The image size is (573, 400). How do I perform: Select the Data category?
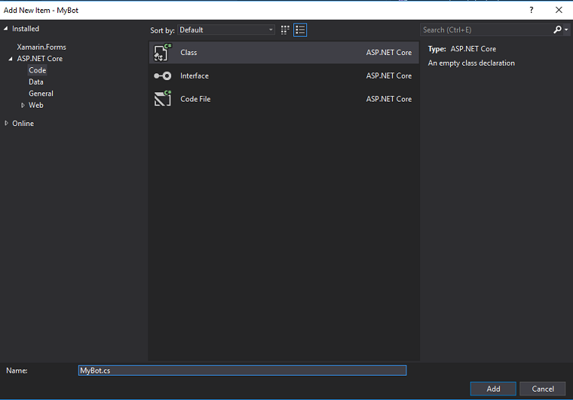pyautogui.click(x=36, y=82)
